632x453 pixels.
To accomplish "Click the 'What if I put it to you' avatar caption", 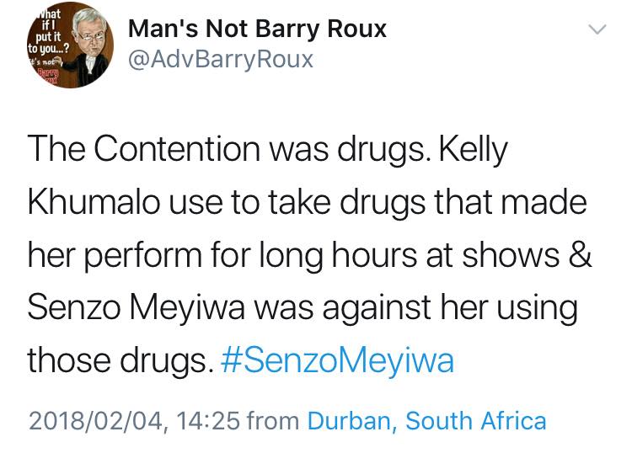I will (47, 31).
